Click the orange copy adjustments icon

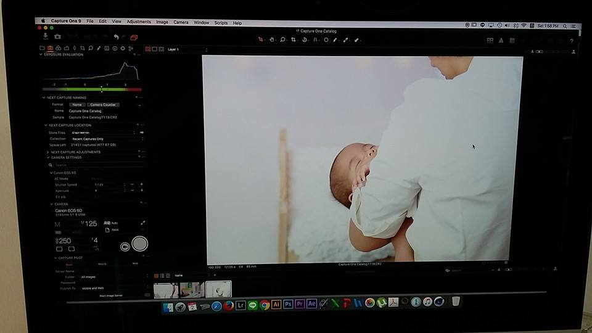134,38
